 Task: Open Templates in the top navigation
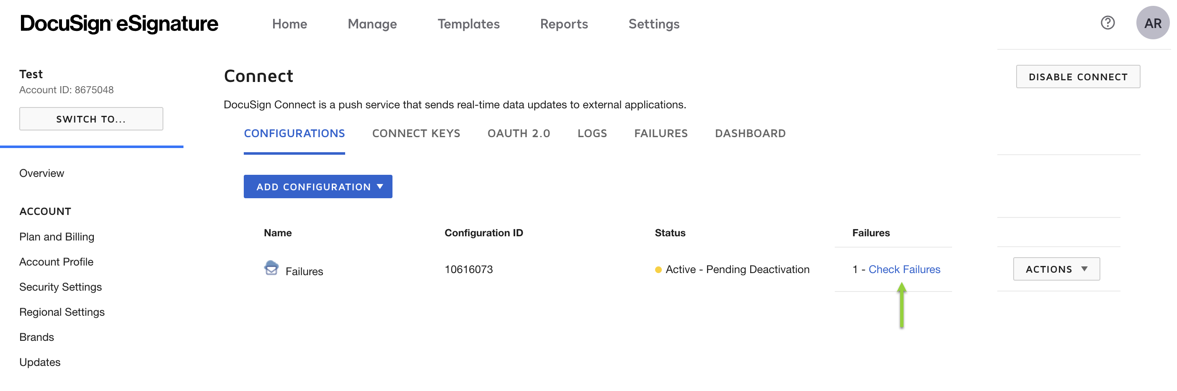[468, 24]
